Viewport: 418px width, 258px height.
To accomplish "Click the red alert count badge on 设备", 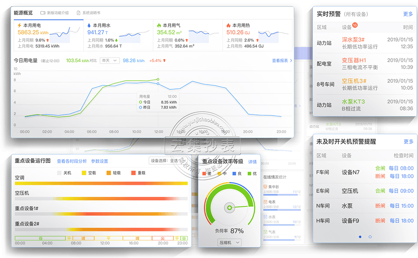I will [355, 26].
